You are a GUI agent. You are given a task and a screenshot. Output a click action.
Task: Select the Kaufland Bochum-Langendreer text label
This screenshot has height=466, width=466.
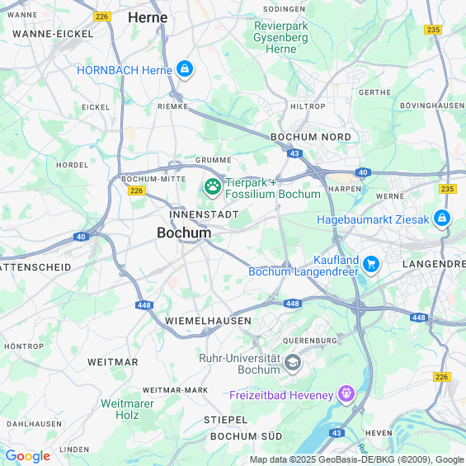[x=304, y=266]
